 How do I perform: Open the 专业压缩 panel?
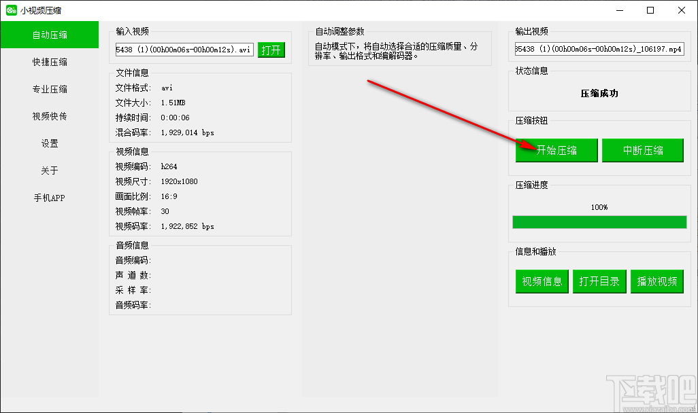point(50,89)
